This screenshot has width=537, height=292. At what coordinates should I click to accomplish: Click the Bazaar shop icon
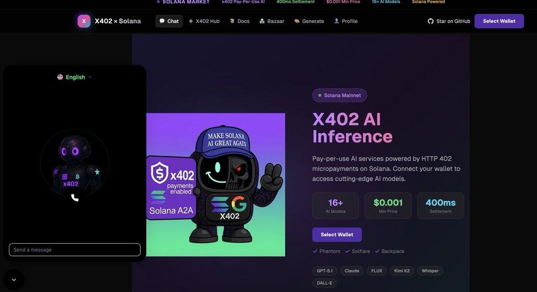pyautogui.click(x=262, y=21)
